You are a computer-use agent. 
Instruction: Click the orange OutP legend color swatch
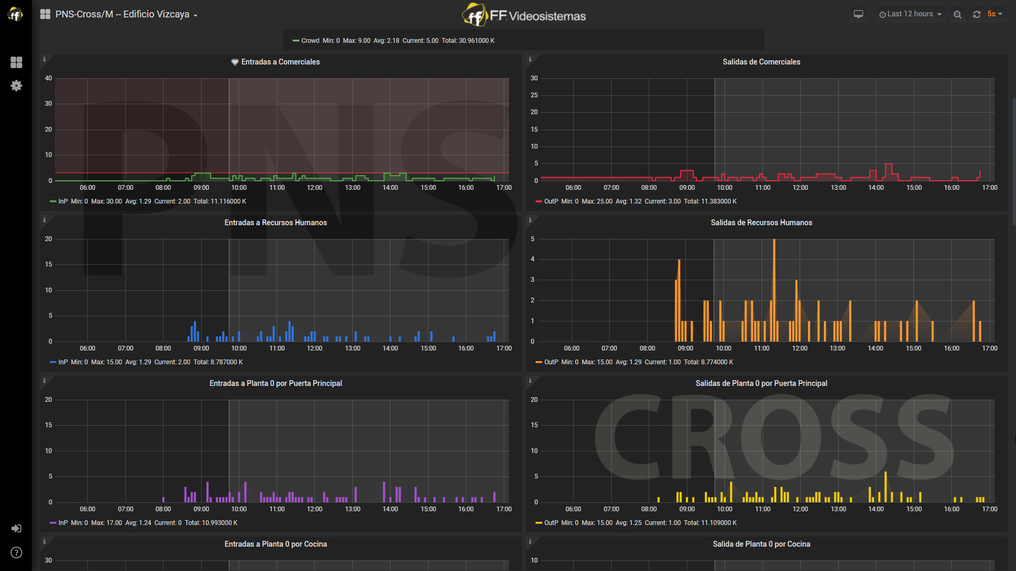click(539, 362)
